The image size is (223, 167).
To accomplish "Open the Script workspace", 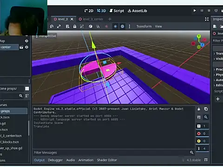I will [117, 11].
